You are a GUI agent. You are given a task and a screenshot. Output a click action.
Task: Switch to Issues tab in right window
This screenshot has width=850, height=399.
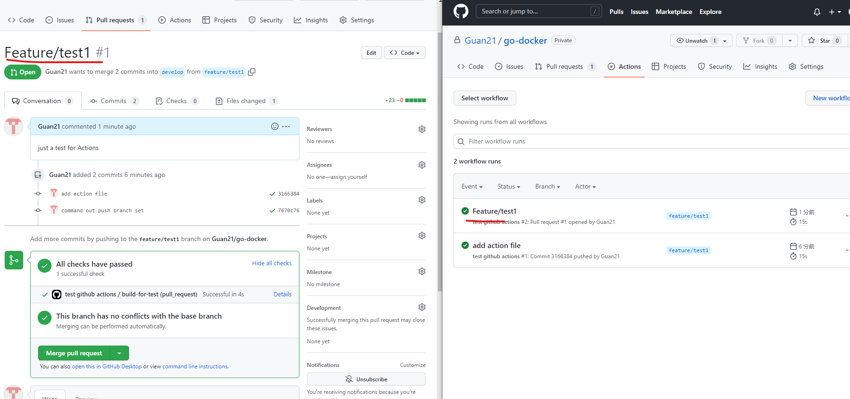(x=509, y=66)
